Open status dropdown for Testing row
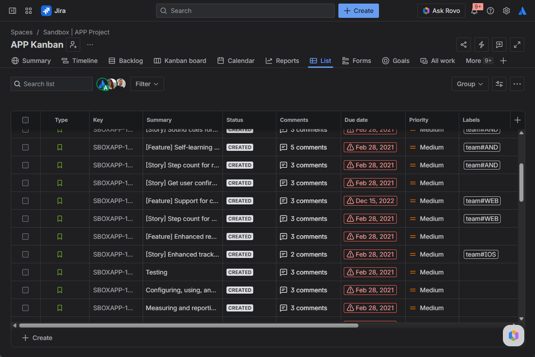 click(x=240, y=272)
